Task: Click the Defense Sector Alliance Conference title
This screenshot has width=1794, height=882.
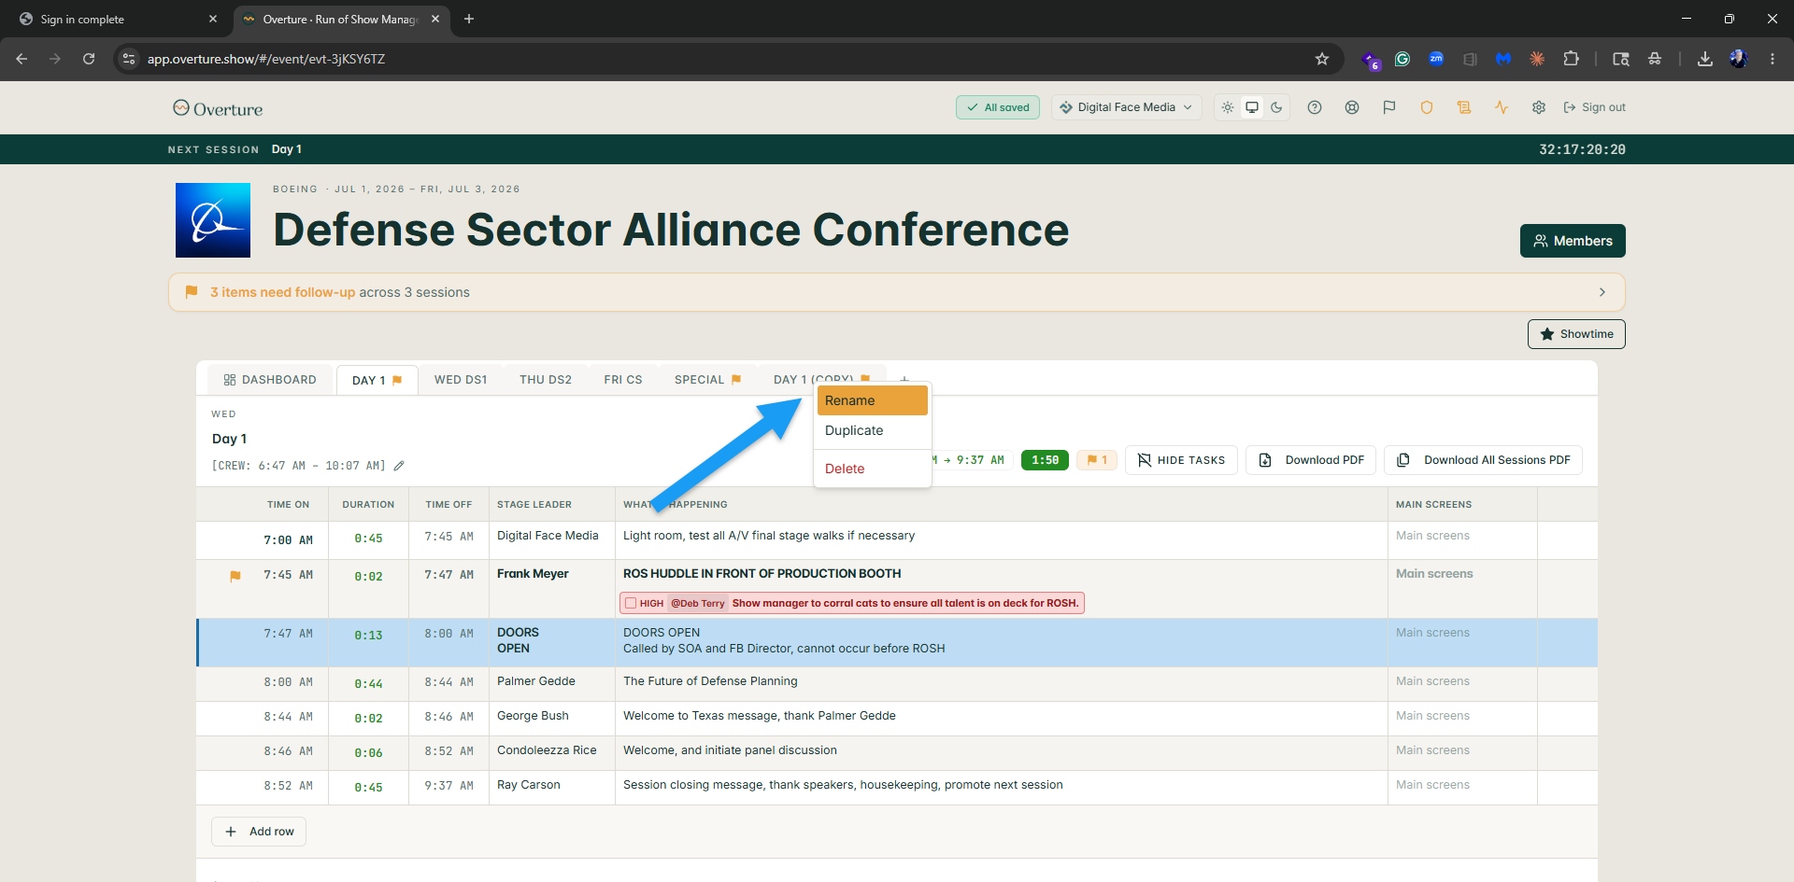Action: pyautogui.click(x=671, y=230)
